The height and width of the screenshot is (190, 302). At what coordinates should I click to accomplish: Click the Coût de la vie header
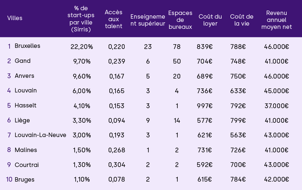(242, 20)
